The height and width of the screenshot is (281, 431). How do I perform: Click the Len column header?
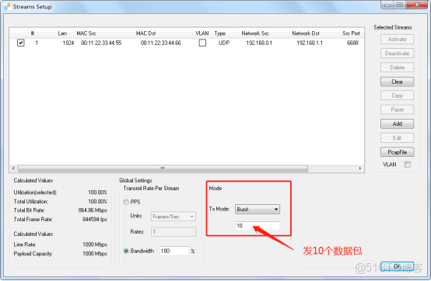pyautogui.click(x=64, y=33)
